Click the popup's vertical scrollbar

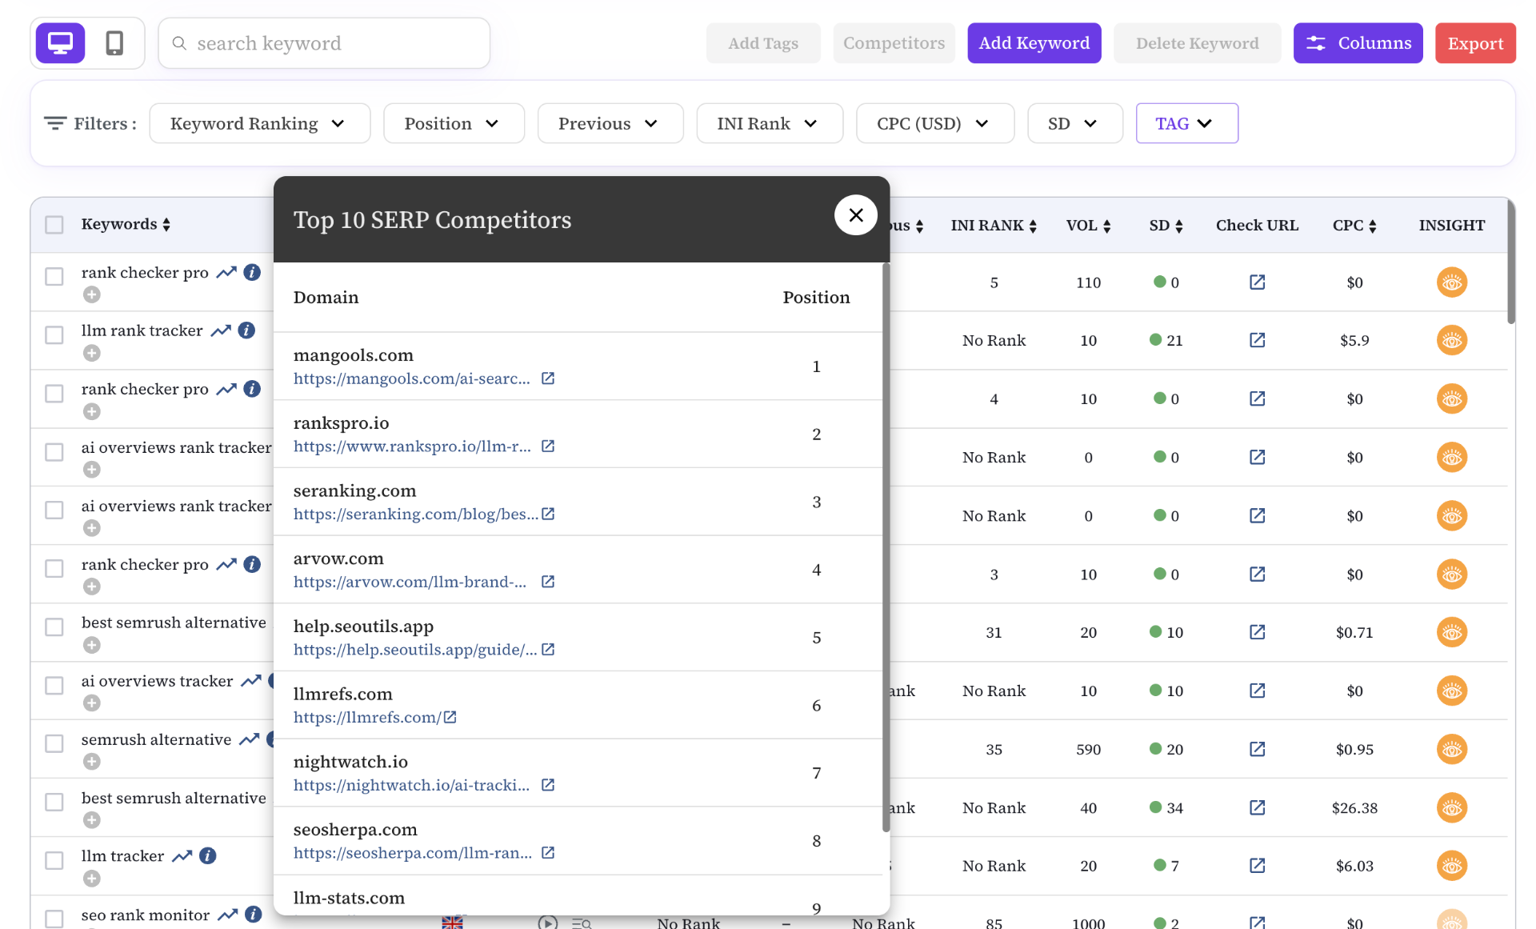pos(886,548)
